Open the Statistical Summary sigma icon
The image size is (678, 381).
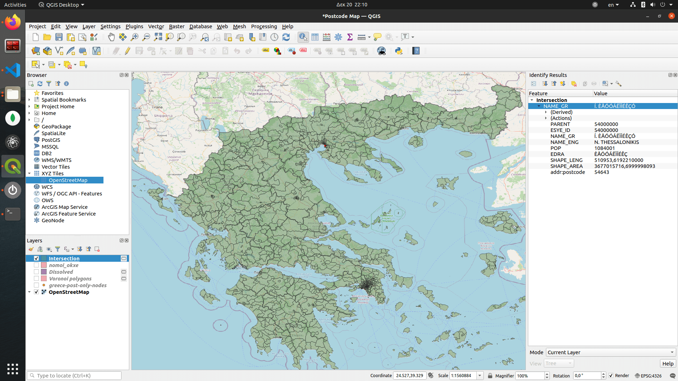[350, 37]
